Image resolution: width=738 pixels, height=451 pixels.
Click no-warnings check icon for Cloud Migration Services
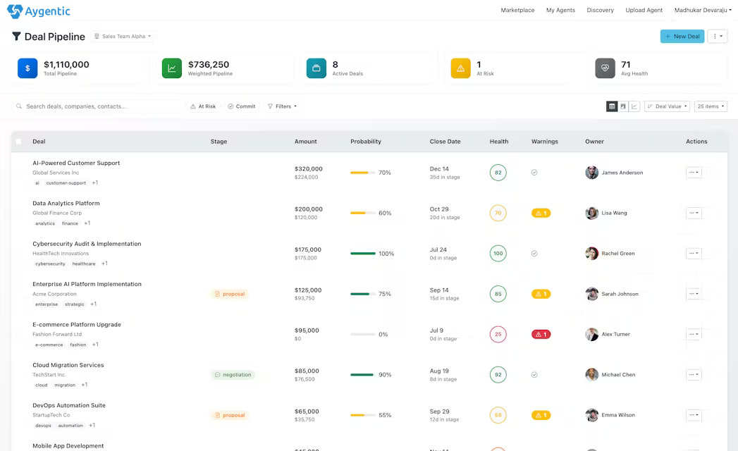(534, 375)
